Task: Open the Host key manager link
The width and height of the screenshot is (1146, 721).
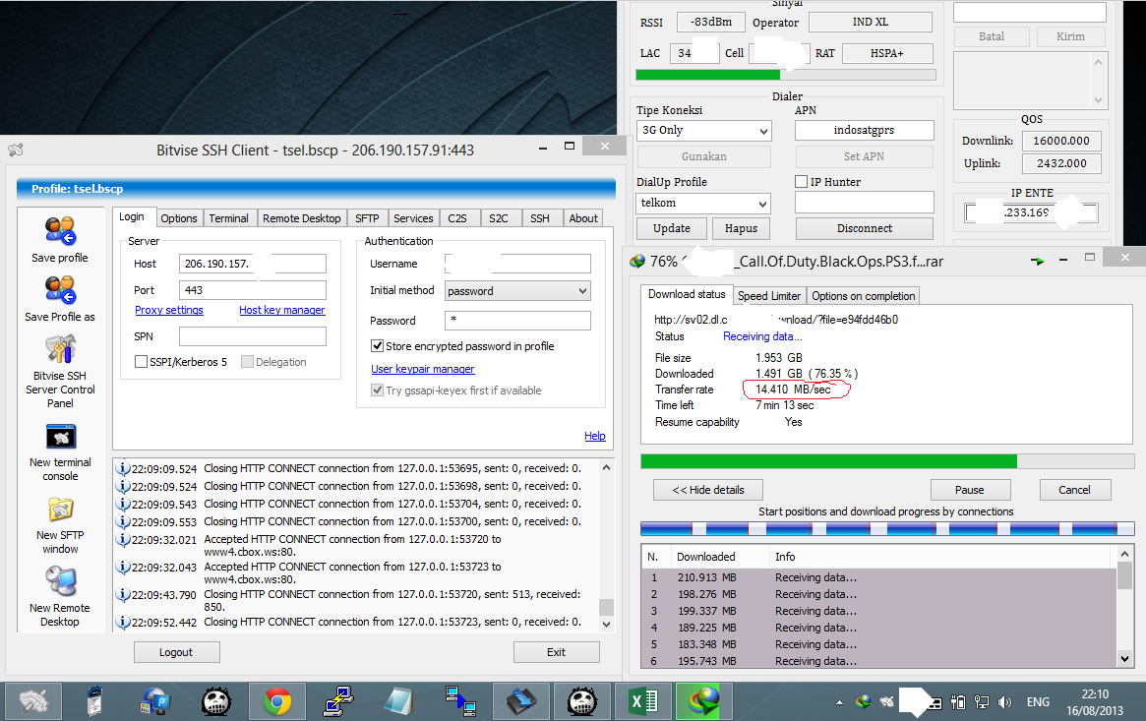Action: pos(282,310)
